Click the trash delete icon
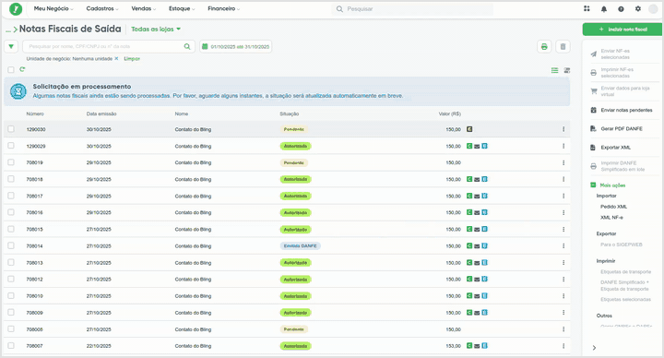This screenshot has height=358, width=664. pos(563,47)
